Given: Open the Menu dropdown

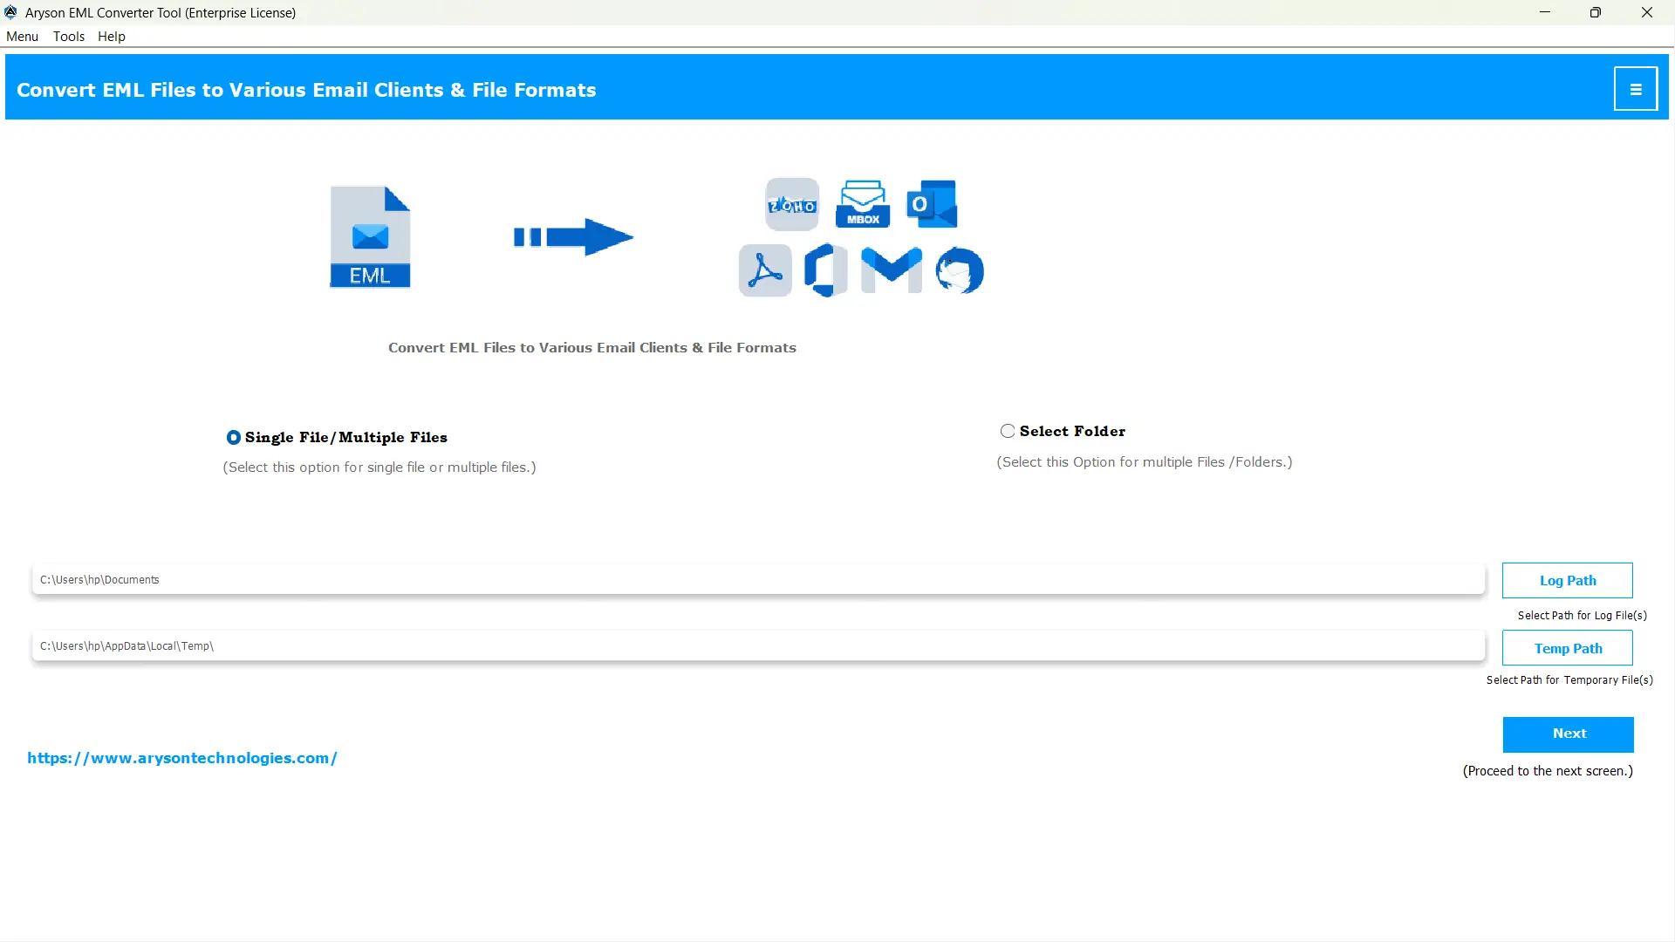Looking at the screenshot, I should pyautogui.click(x=22, y=37).
